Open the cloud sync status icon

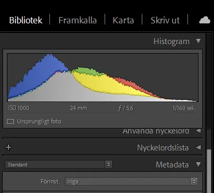(x=204, y=20)
